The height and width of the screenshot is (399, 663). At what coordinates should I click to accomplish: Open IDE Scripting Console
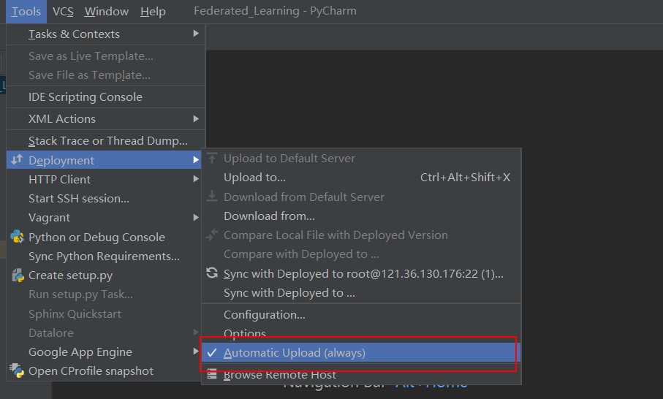coord(106,96)
